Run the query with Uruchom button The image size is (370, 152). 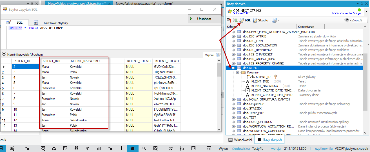[x=204, y=19]
